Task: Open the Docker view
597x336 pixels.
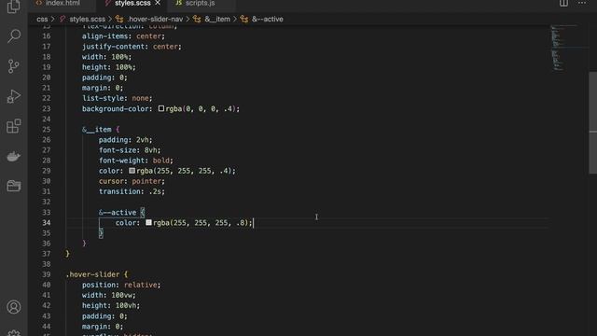Action: point(14,156)
